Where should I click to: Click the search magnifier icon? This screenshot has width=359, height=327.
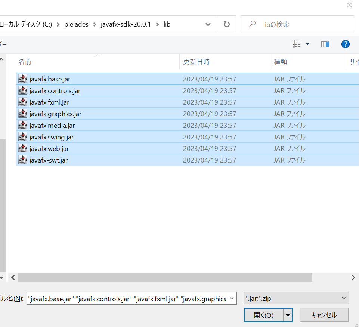click(253, 24)
